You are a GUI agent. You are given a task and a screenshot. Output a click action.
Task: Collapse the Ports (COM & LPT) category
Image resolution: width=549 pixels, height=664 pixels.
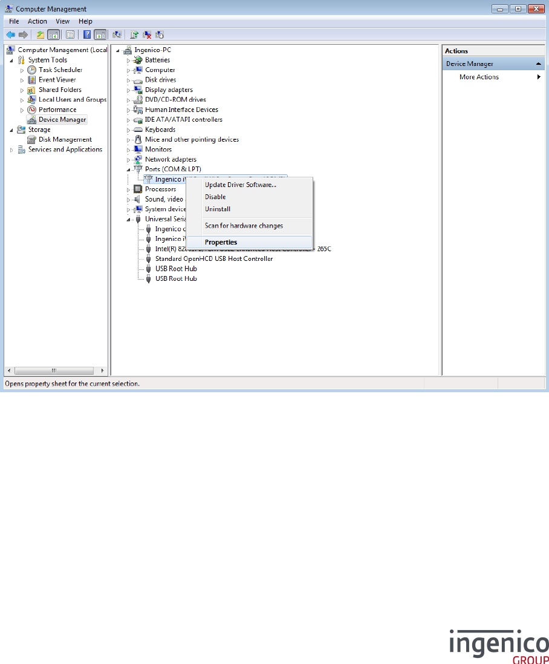pos(128,170)
